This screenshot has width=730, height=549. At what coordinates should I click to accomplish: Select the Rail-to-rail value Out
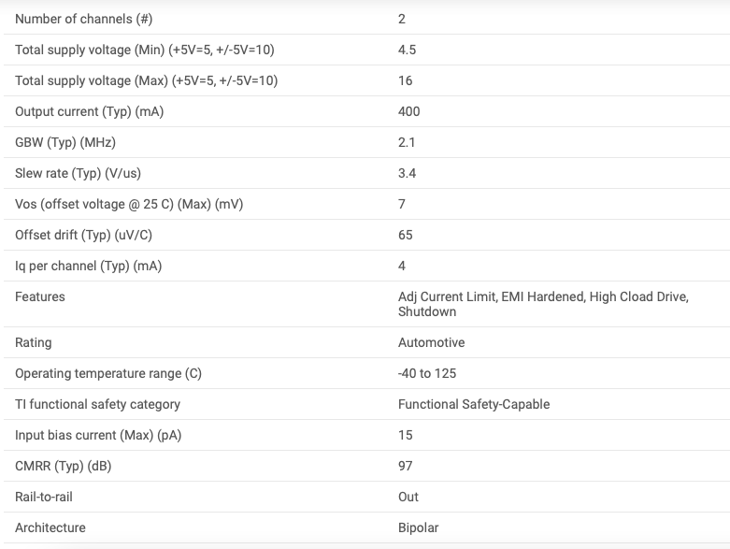coord(408,497)
